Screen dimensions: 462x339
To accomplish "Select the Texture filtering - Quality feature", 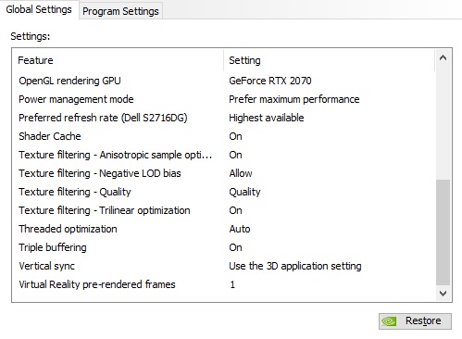I will pos(75,192).
